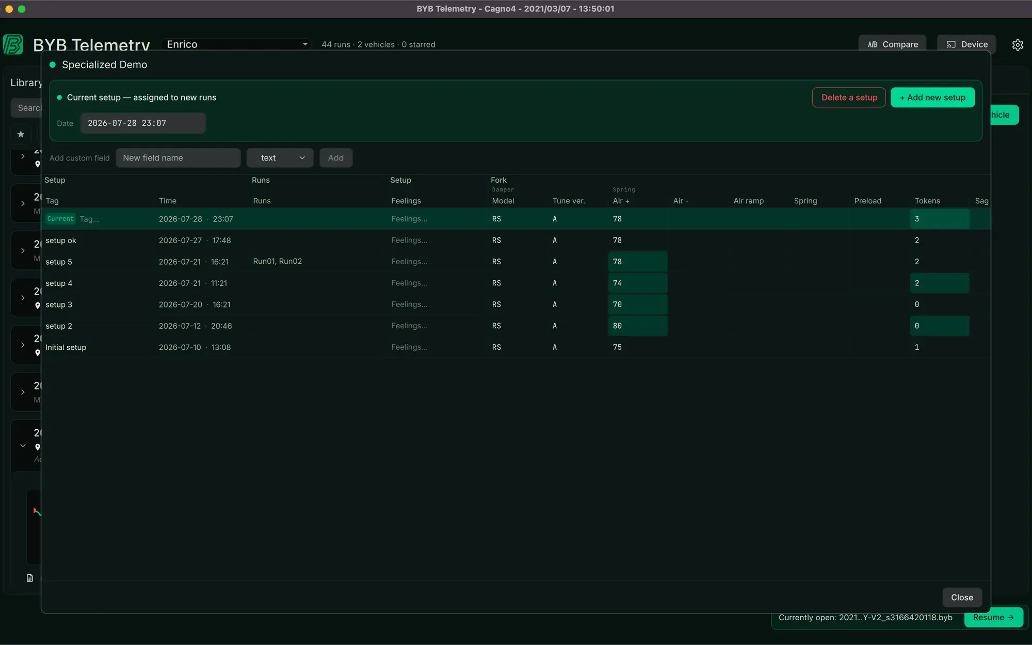Click the Preload column header
Viewport: 1032px width, 645px height.
point(867,201)
